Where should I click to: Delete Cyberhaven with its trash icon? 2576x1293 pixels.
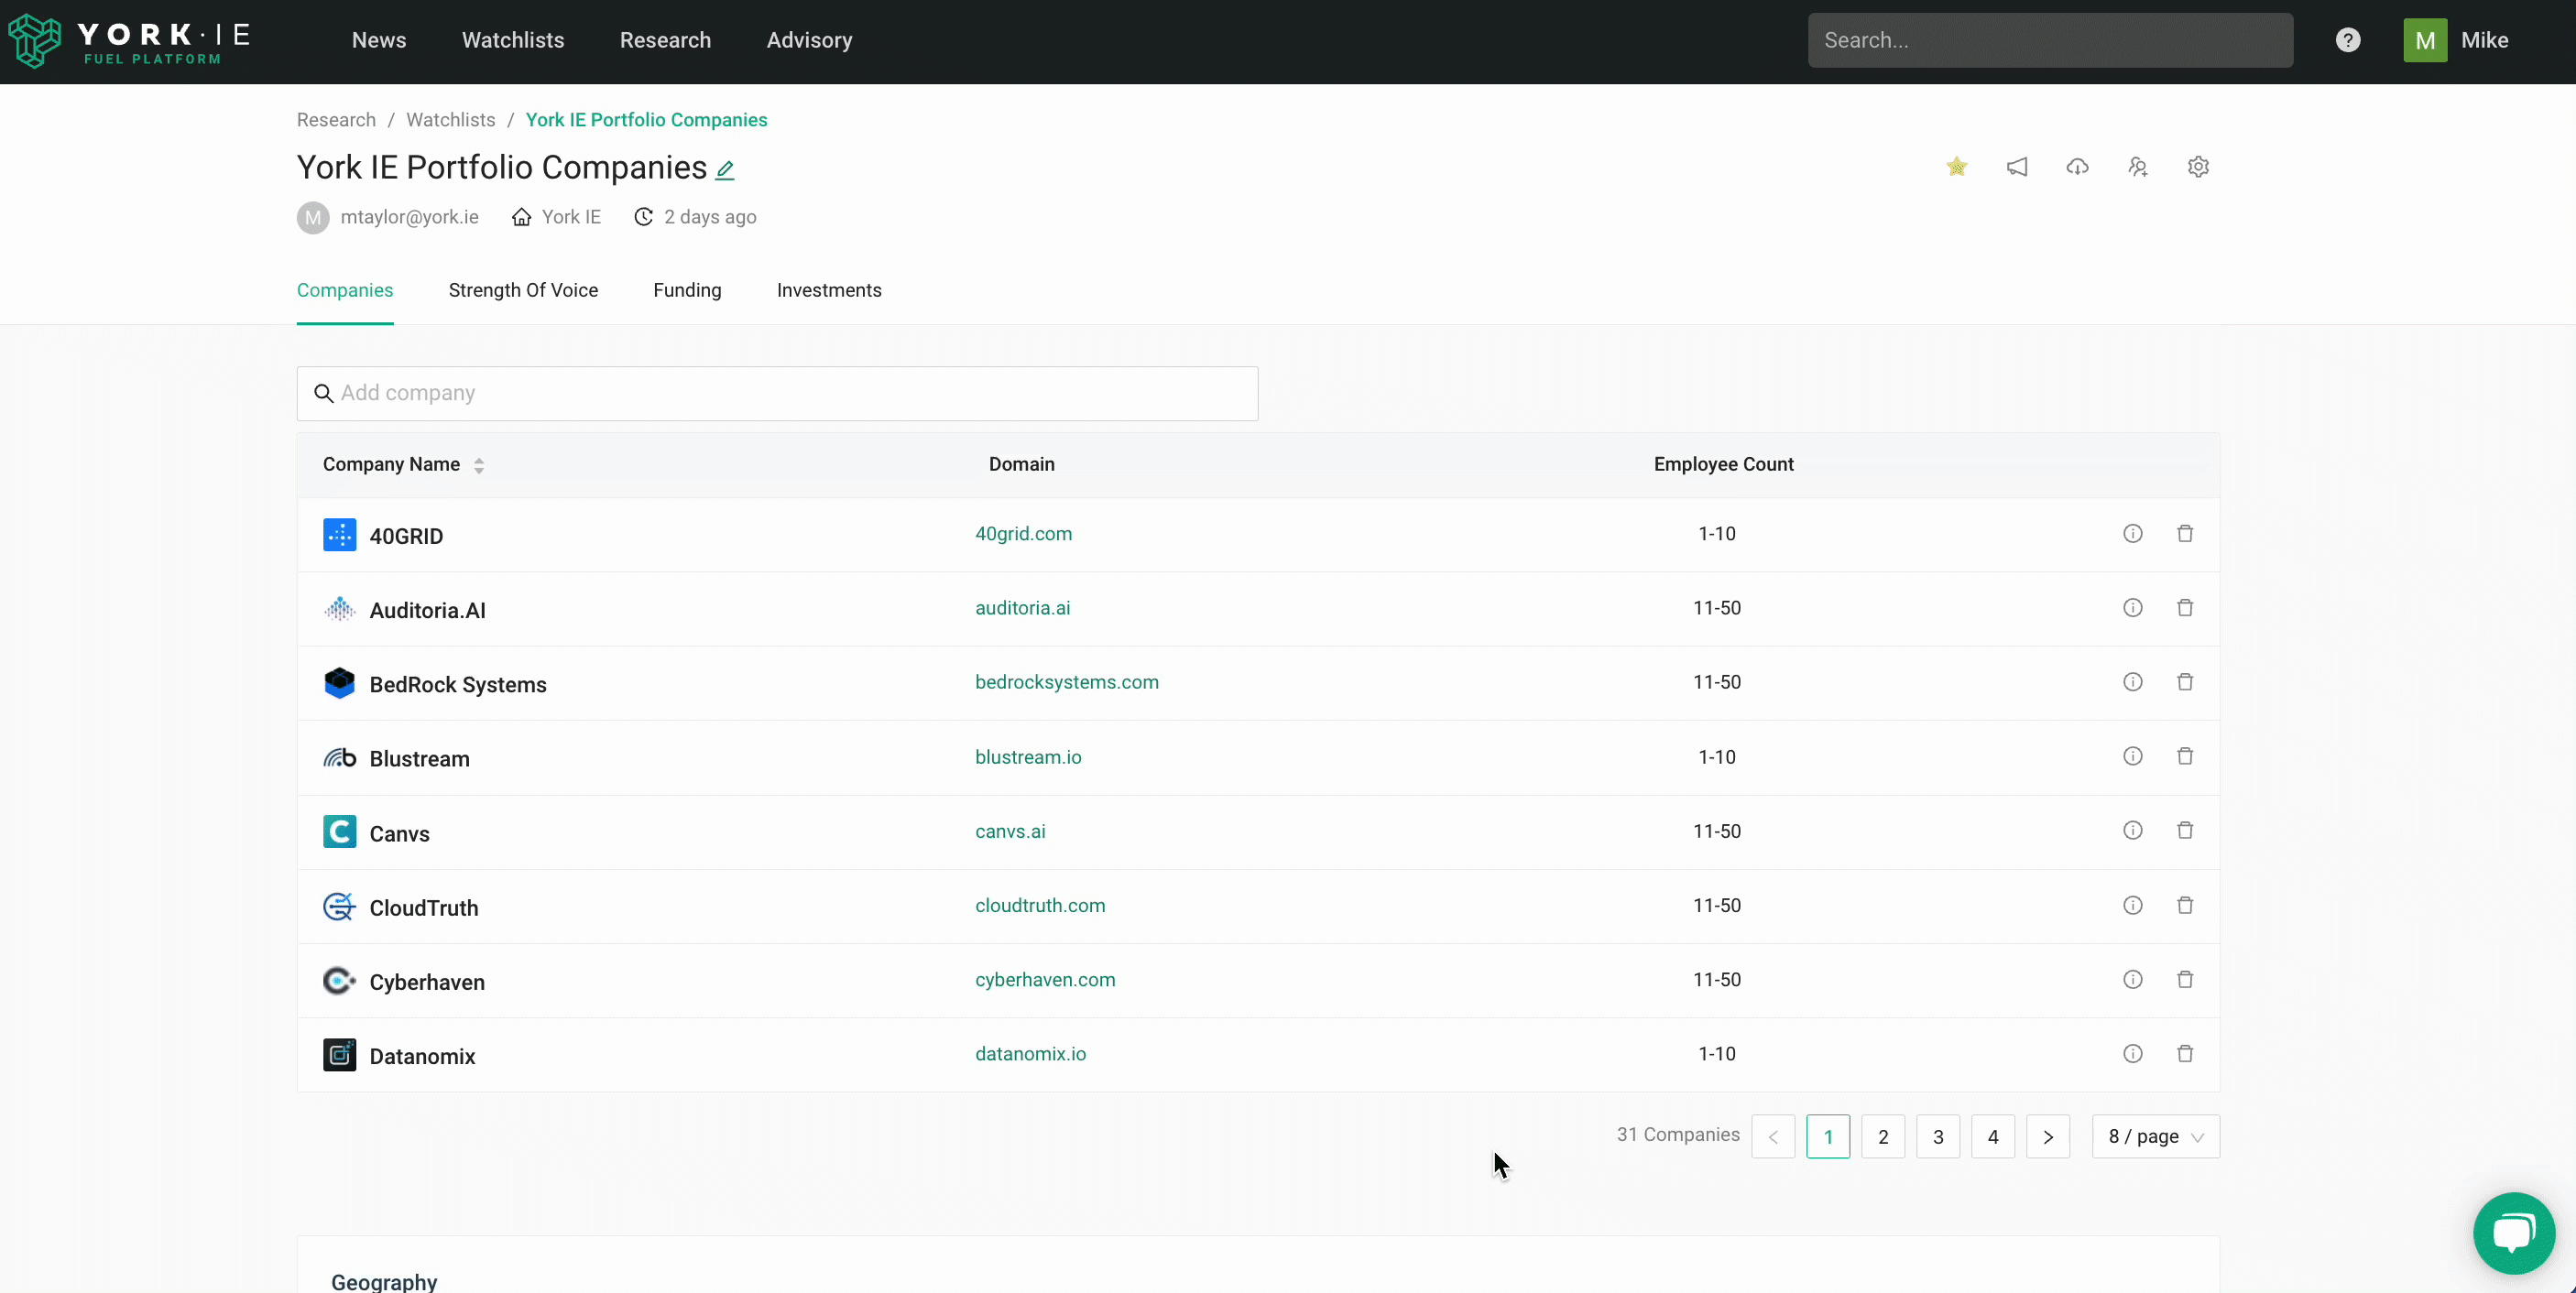point(2185,979)
